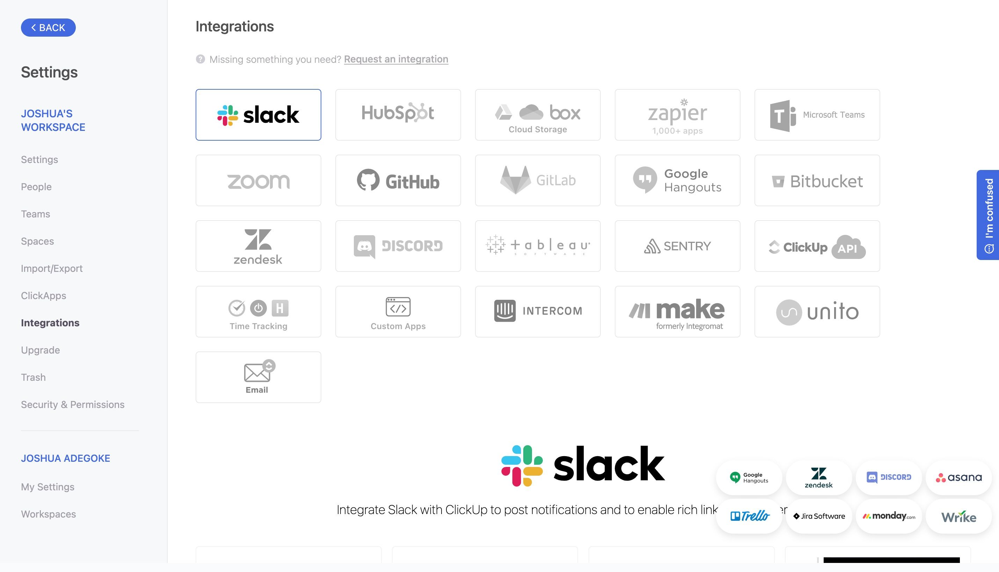Click the Email integration tile
The image size is (999, 572).
tap(259, 377)
